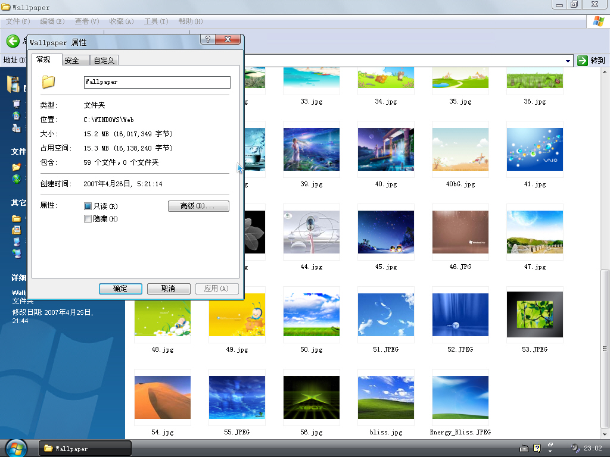Screen dimensions: 610x457
Task: Select the 50.jpg thumbnail
Action: (x=311, y=315)
